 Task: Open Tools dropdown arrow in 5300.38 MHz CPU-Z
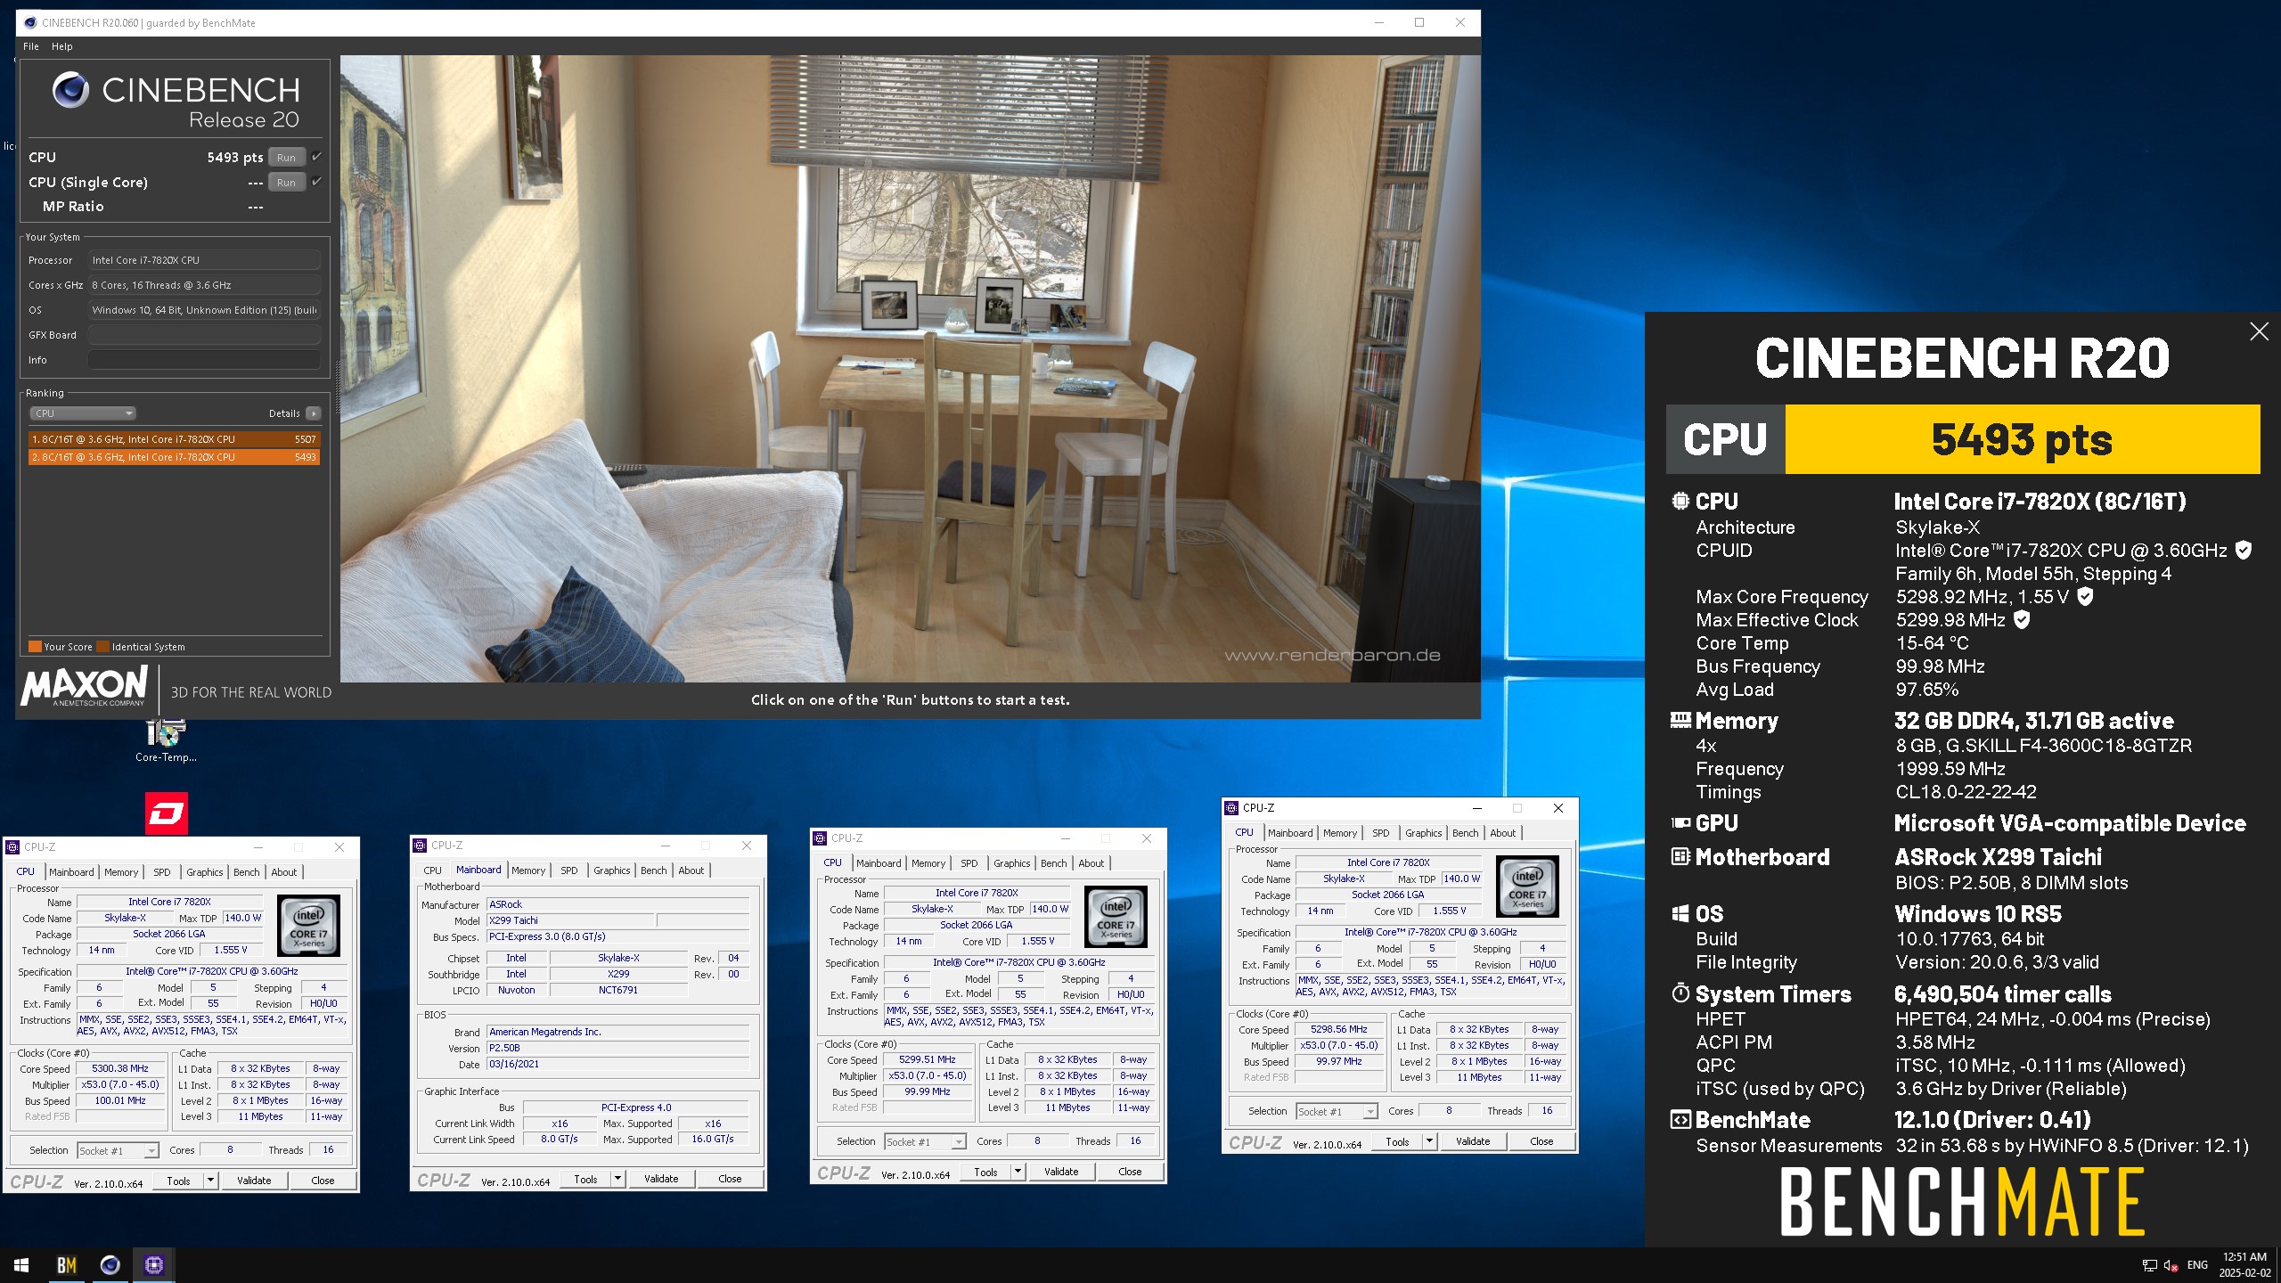coord(210,1181)
